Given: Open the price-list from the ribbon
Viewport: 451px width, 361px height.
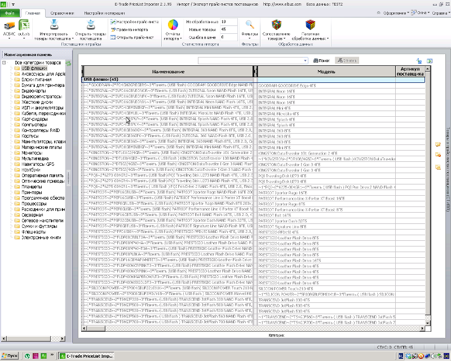Looking at the screenshot, I should pyautogui.click(x=132, y=37).
